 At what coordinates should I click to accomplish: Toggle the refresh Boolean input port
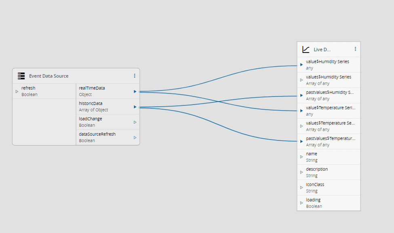click(x=17, y=91)
